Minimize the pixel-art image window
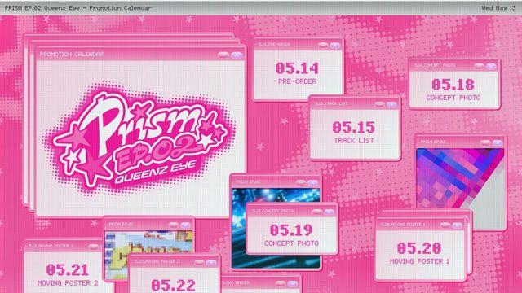Screen dimensions: 522x293 click(174, 225)
